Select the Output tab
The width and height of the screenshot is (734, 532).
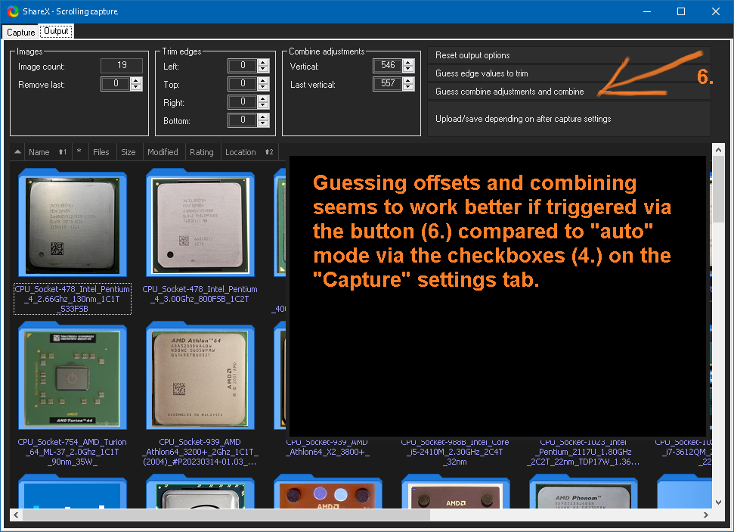coord(56,31)
